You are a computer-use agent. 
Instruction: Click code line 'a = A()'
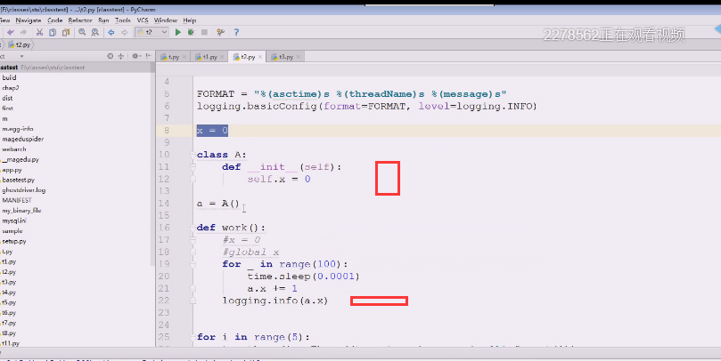click(218, 204)
